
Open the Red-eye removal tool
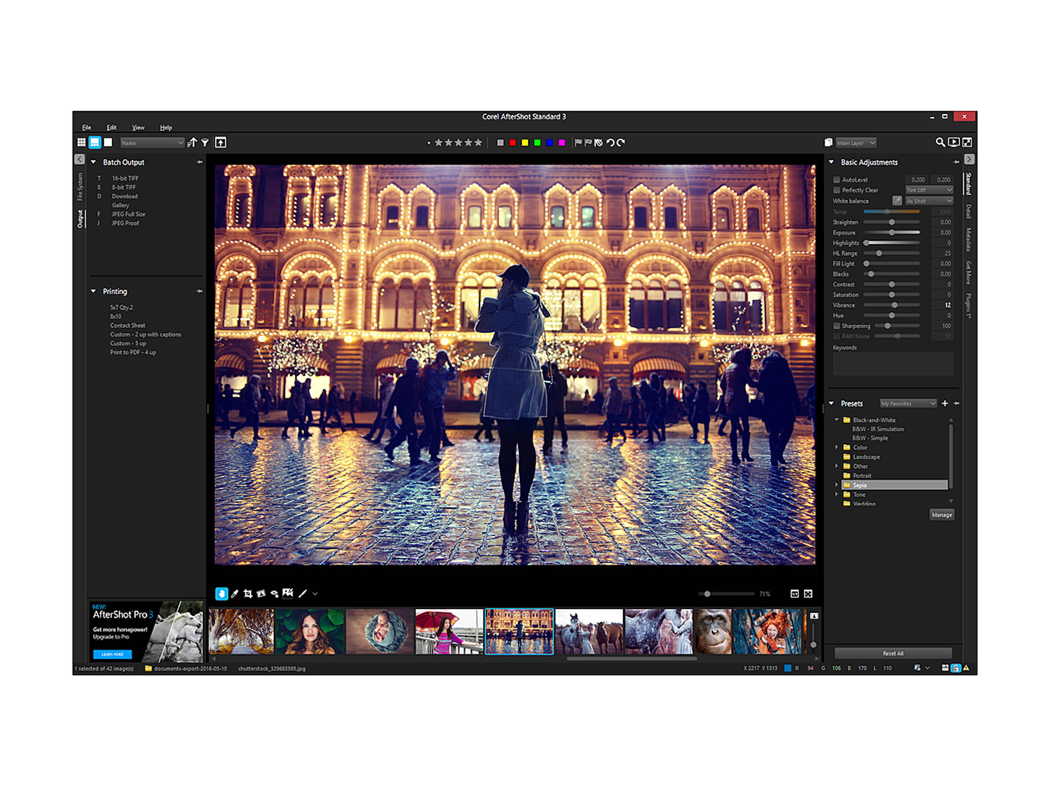(274, 593)
